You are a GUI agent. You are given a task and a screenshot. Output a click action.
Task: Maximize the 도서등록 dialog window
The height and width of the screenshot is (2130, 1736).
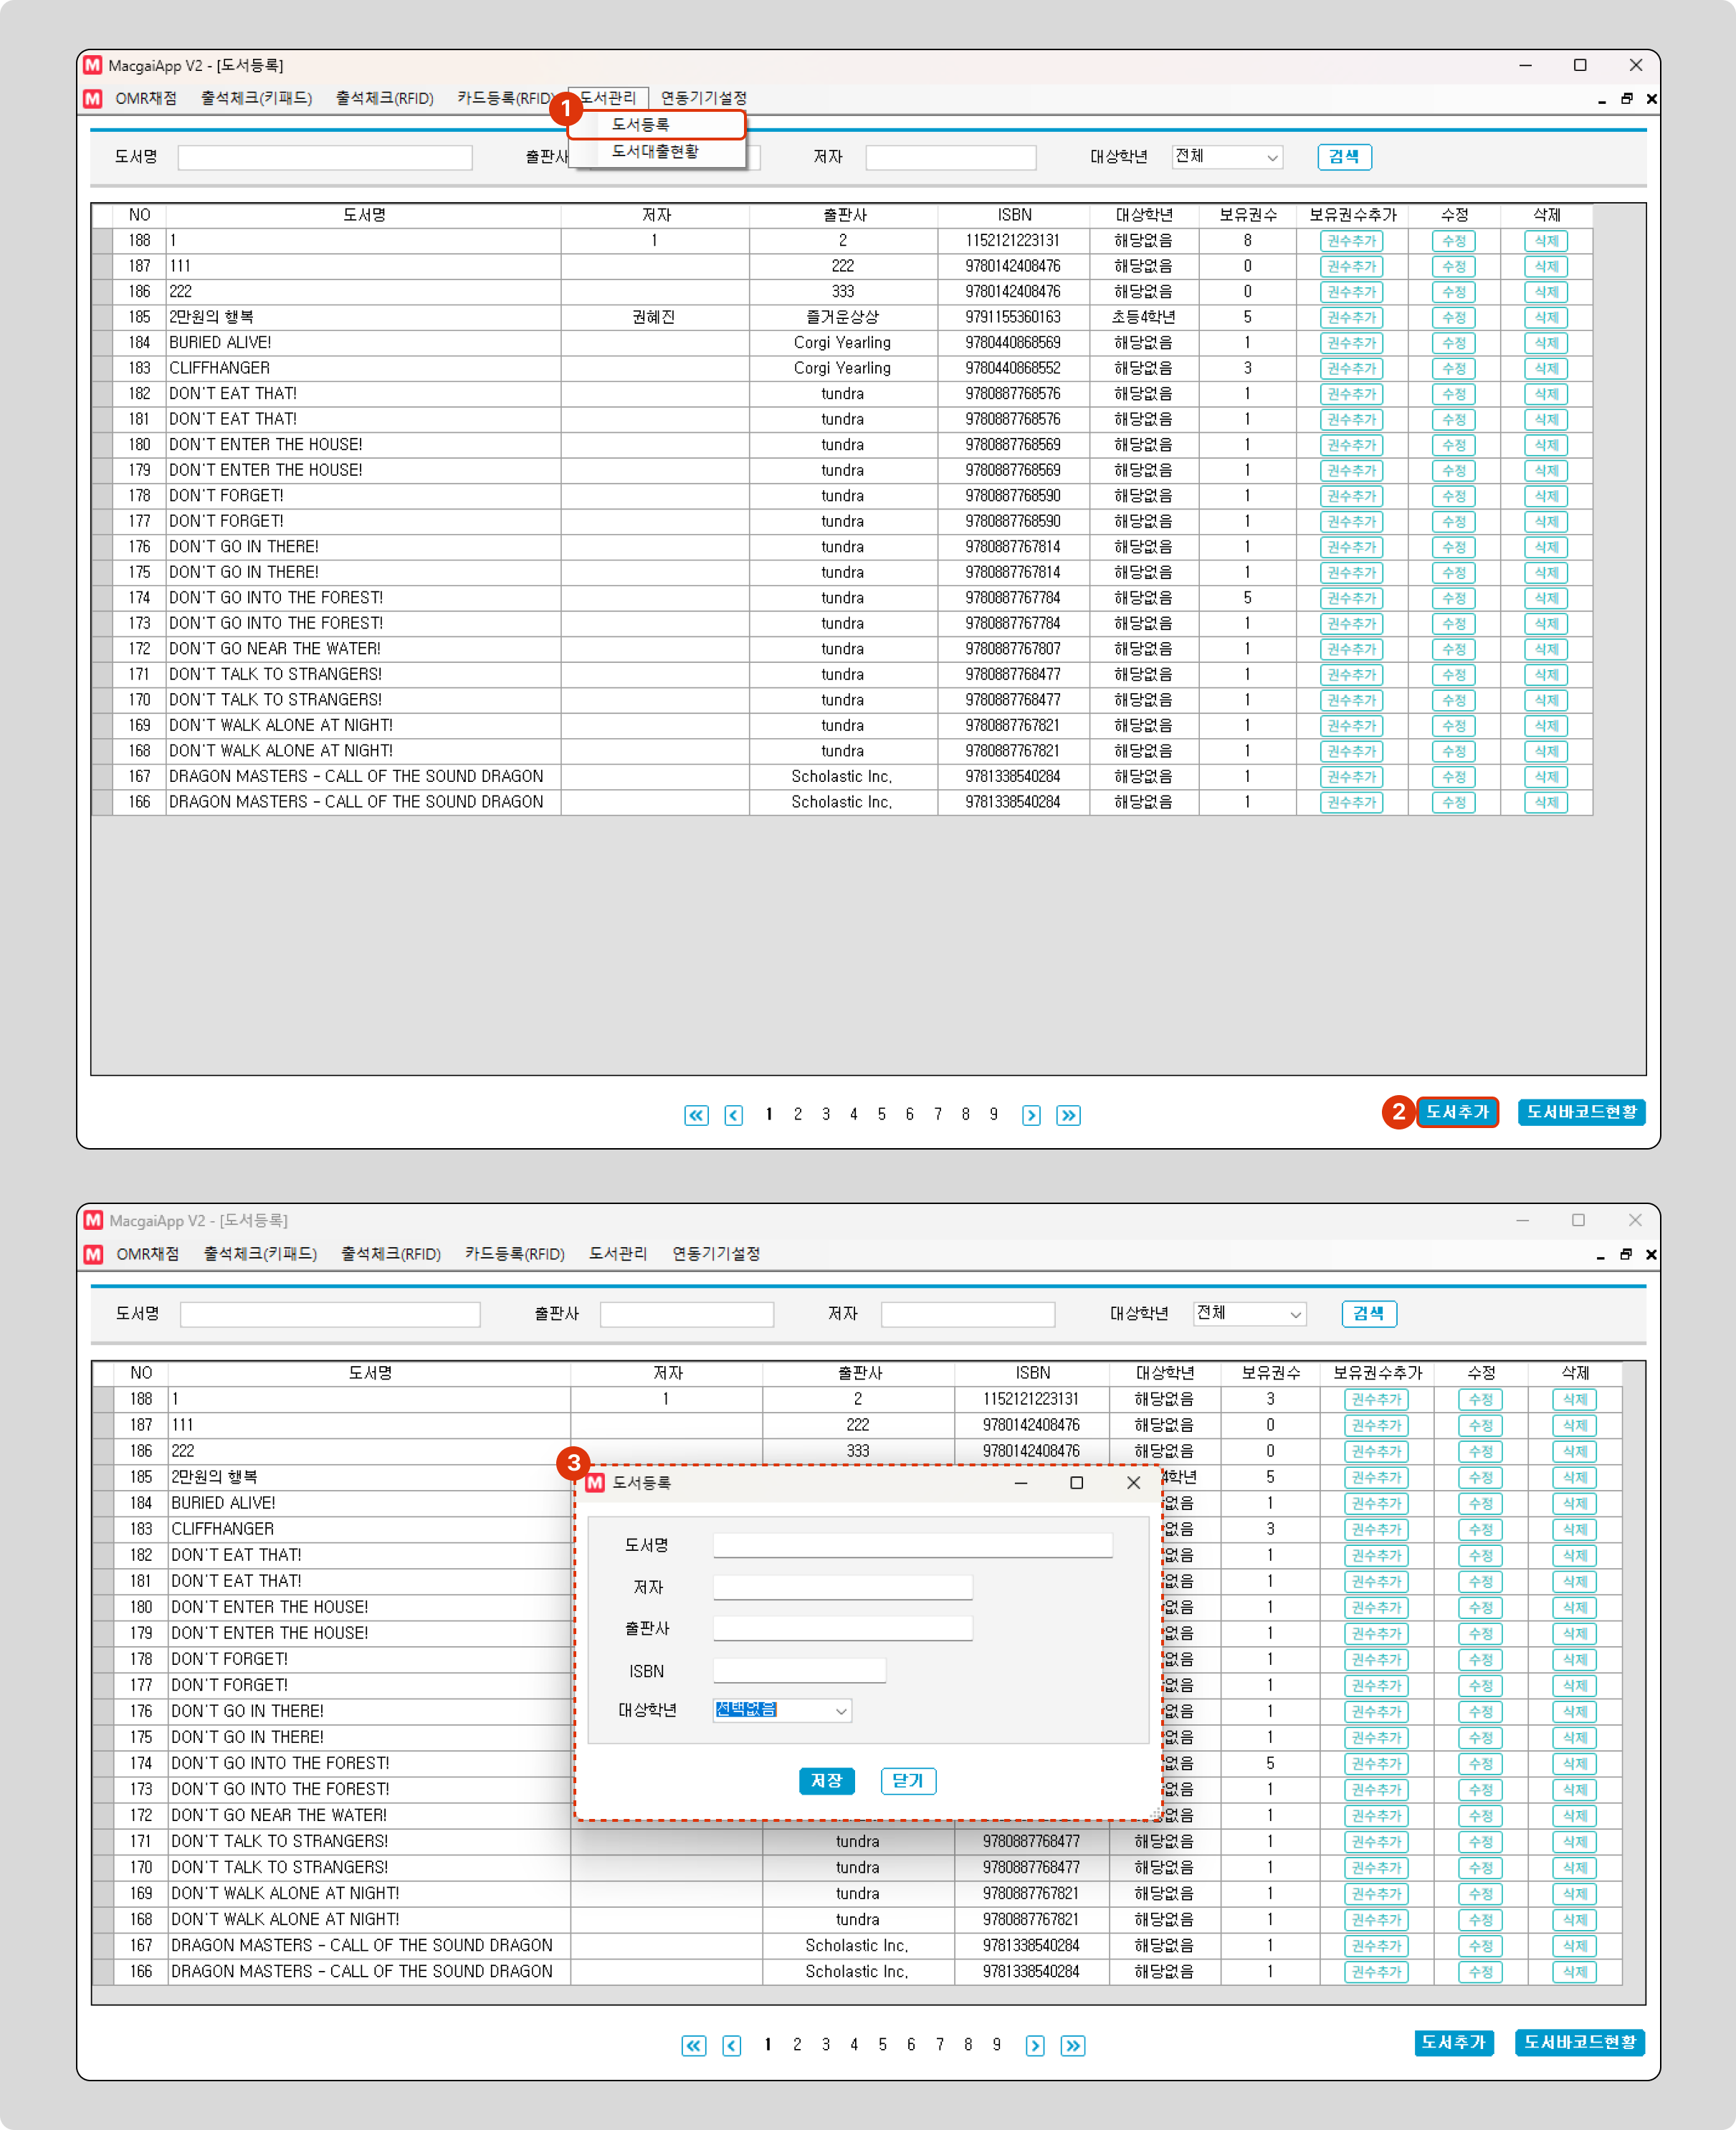(1076, 1483)
